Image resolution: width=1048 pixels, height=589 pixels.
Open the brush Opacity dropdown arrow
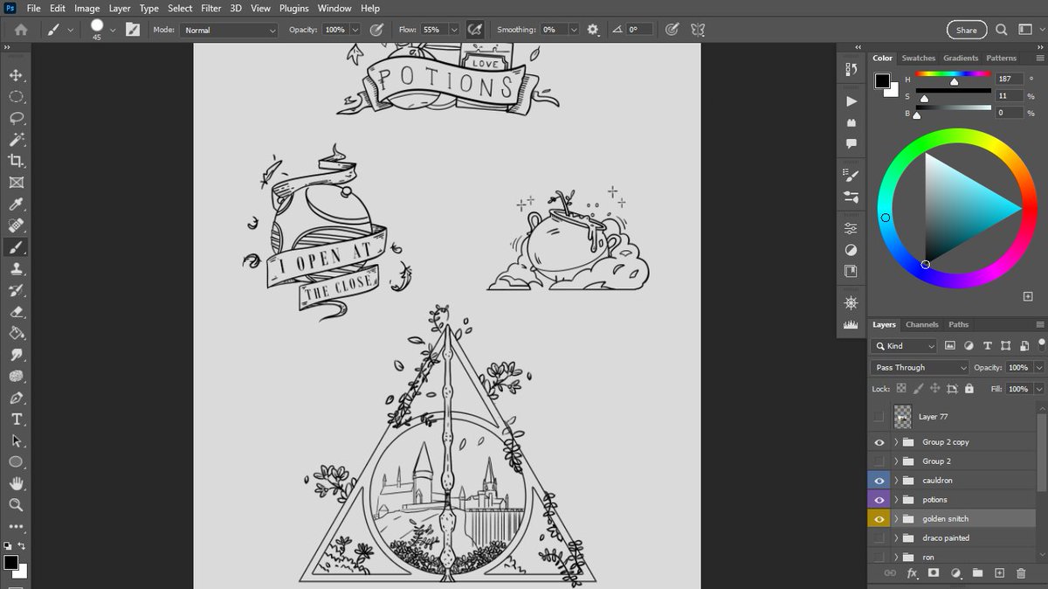click(x=355, y=30)
